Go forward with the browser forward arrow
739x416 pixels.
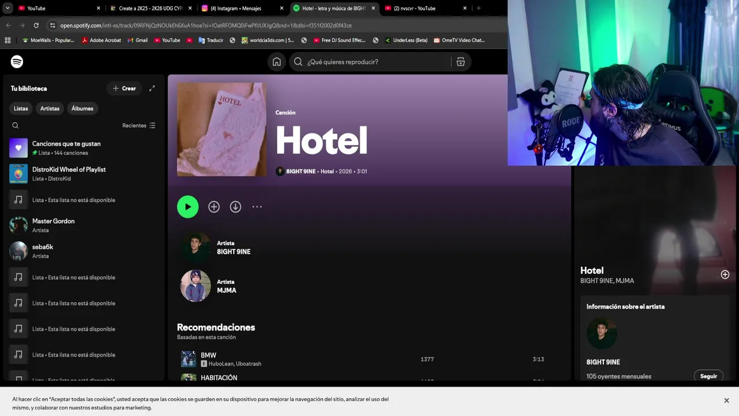[x=22, y=25]
